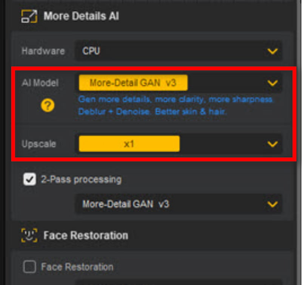Image resolution: width=302 pixels, height=285 pixels.
Task: Expand the AI Model dropdown
Action: click(x=273, y=83)
